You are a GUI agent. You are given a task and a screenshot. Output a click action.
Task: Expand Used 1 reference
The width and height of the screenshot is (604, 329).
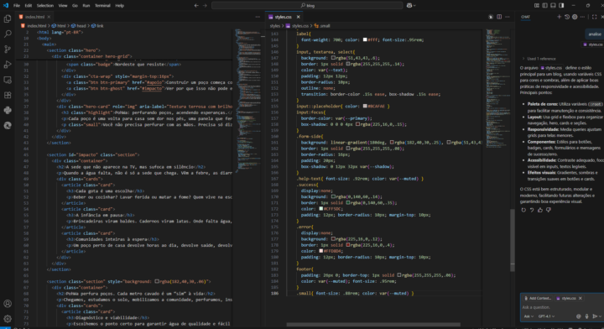[x=539, y=59]
